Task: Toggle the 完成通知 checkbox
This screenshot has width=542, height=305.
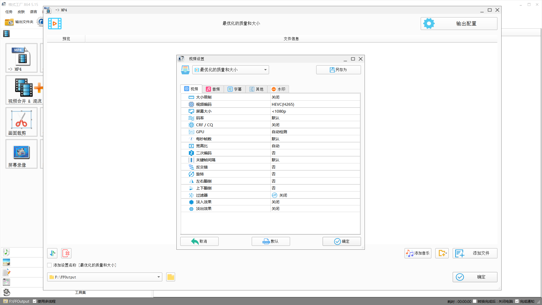Action: coord(517,301)
